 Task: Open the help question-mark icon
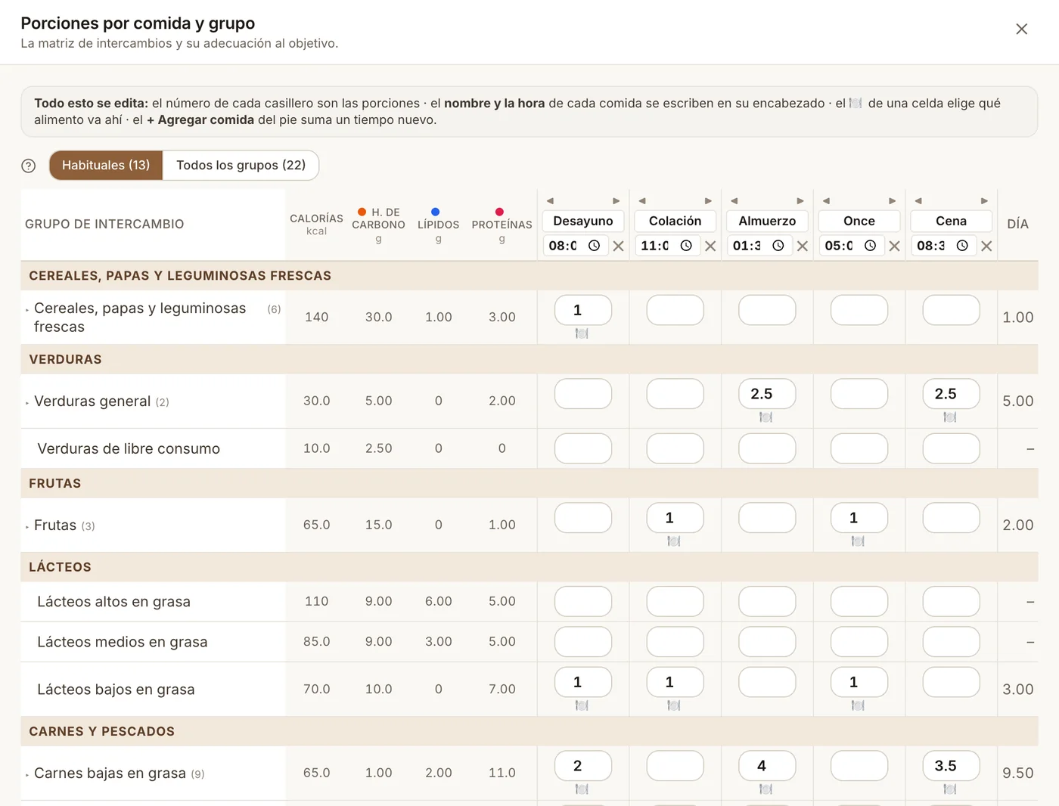[29, 166]
